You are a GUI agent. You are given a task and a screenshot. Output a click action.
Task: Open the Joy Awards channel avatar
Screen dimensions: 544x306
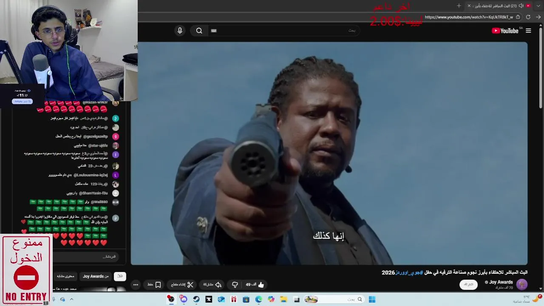coord(522,284)
